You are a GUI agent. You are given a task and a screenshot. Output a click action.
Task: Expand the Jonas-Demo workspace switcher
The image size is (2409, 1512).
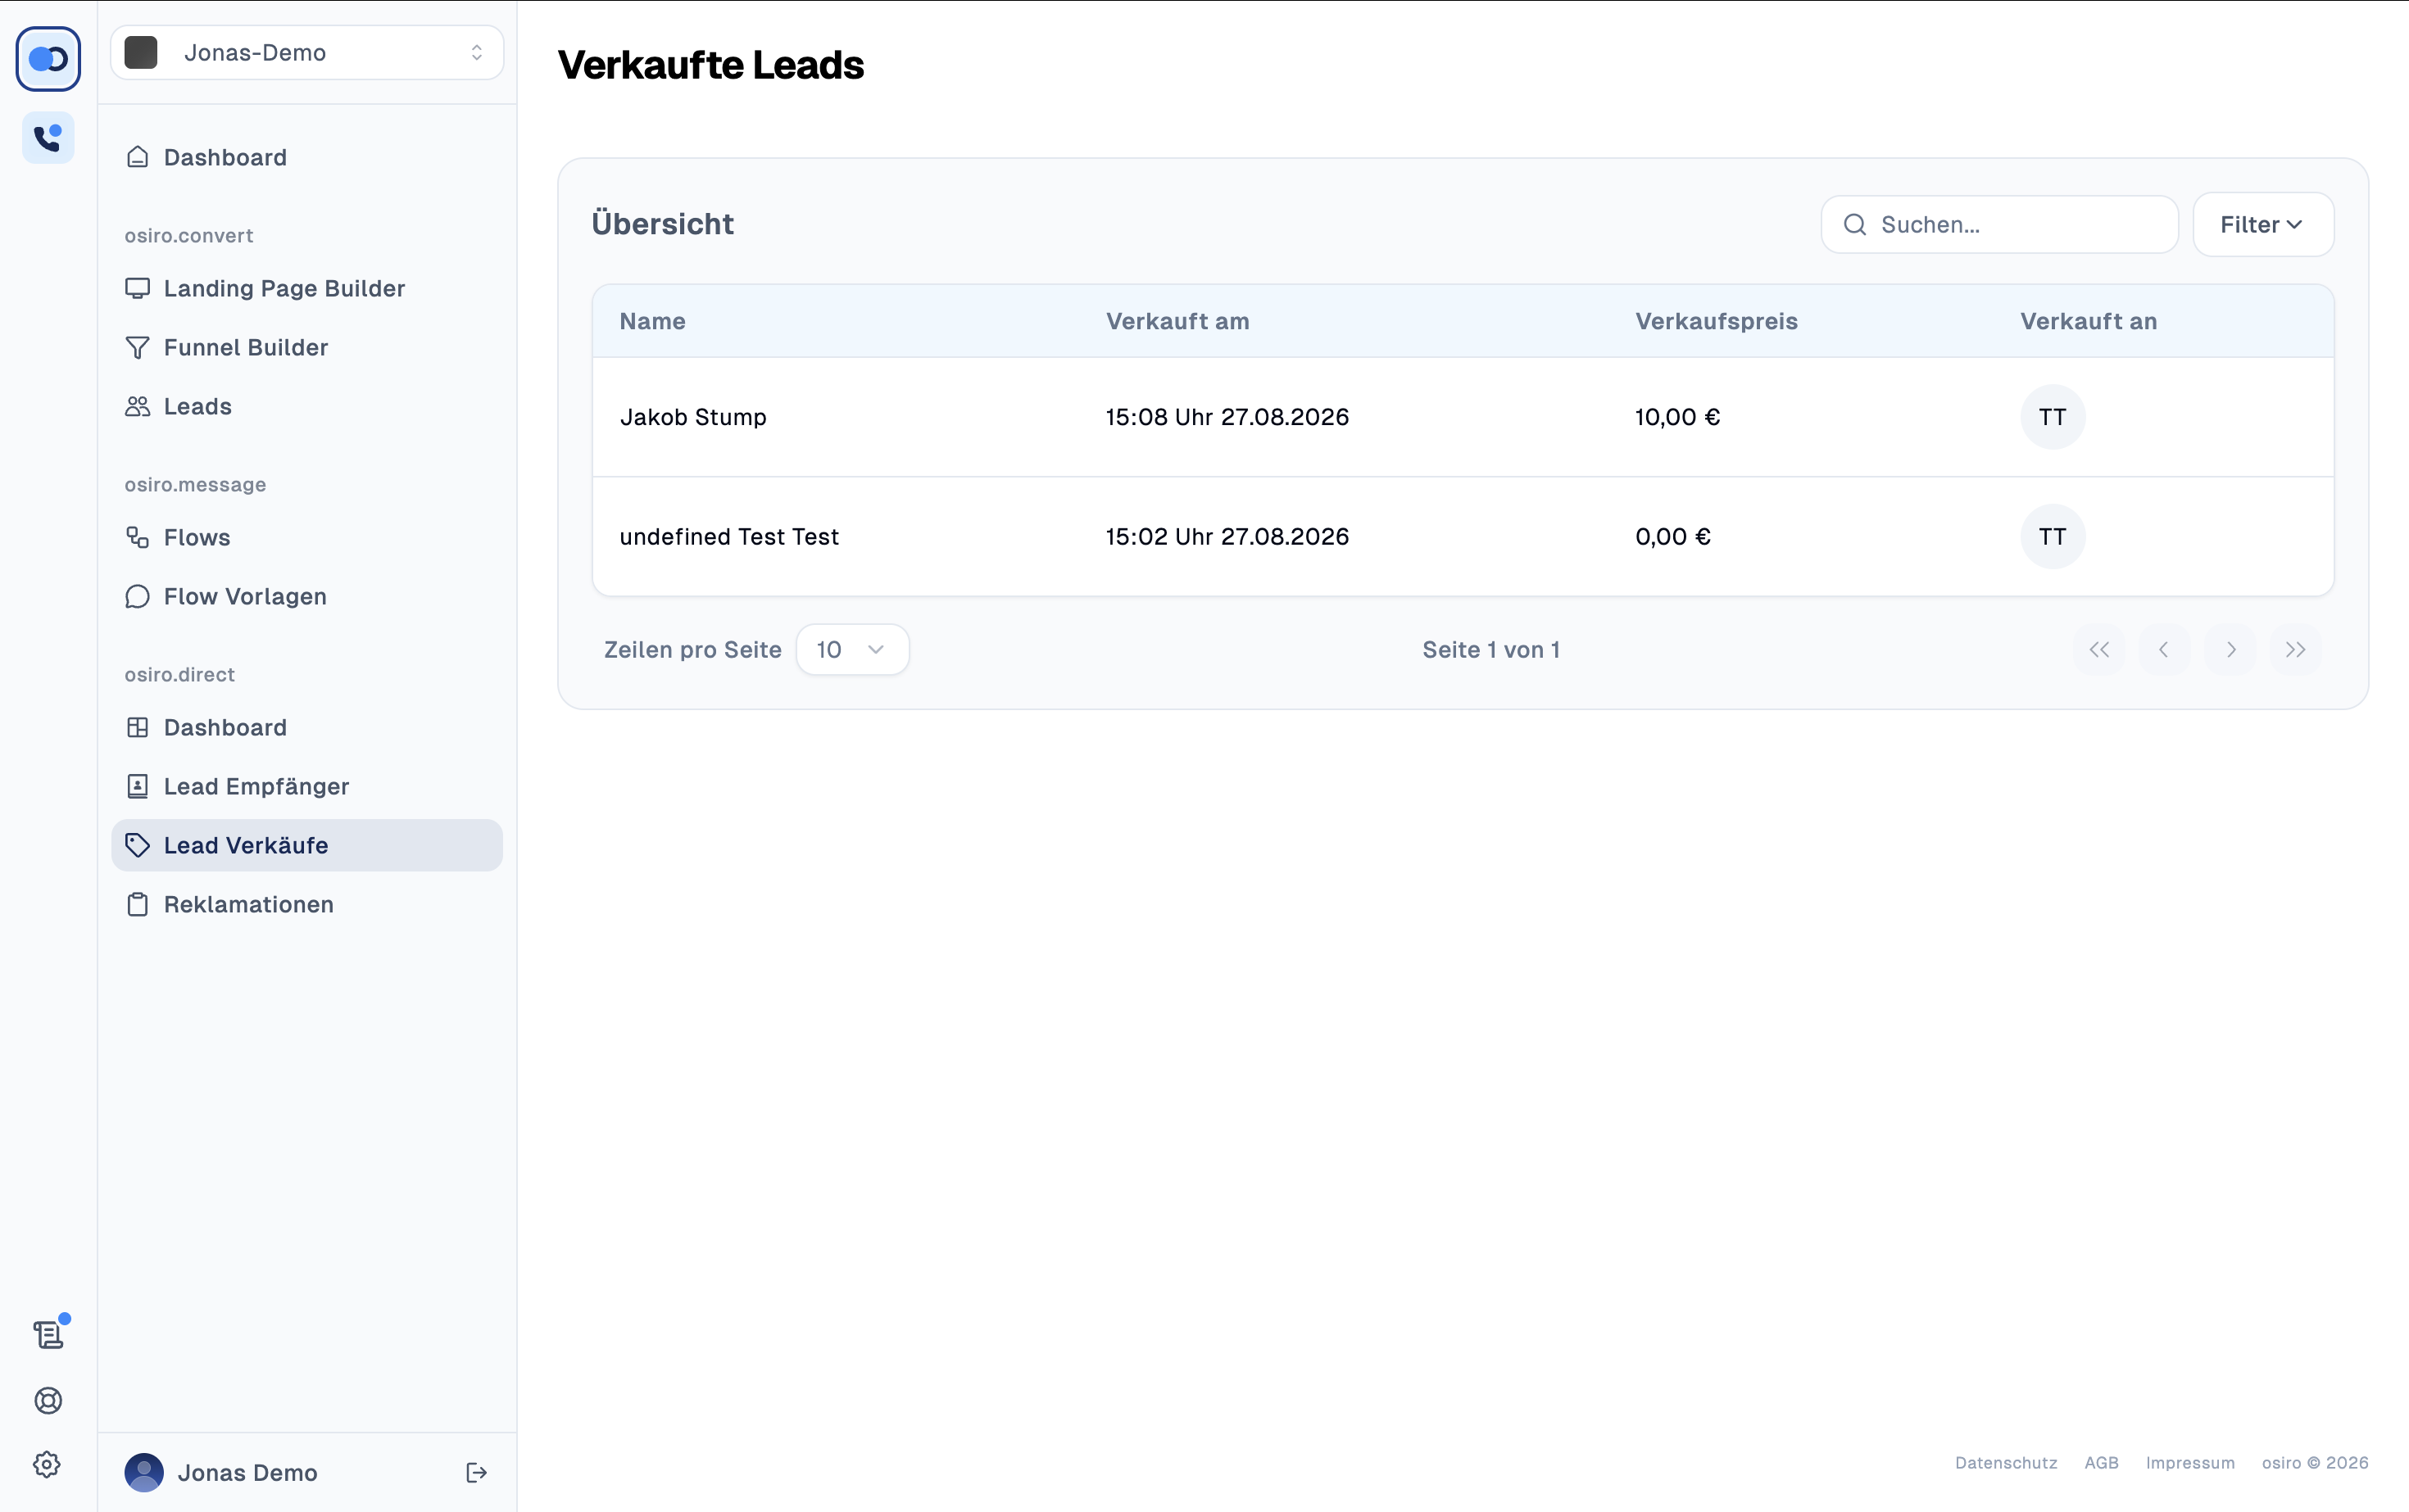click(307, 53)
